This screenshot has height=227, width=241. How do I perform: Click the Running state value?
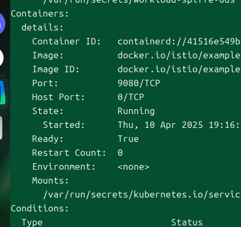[136, 111]
